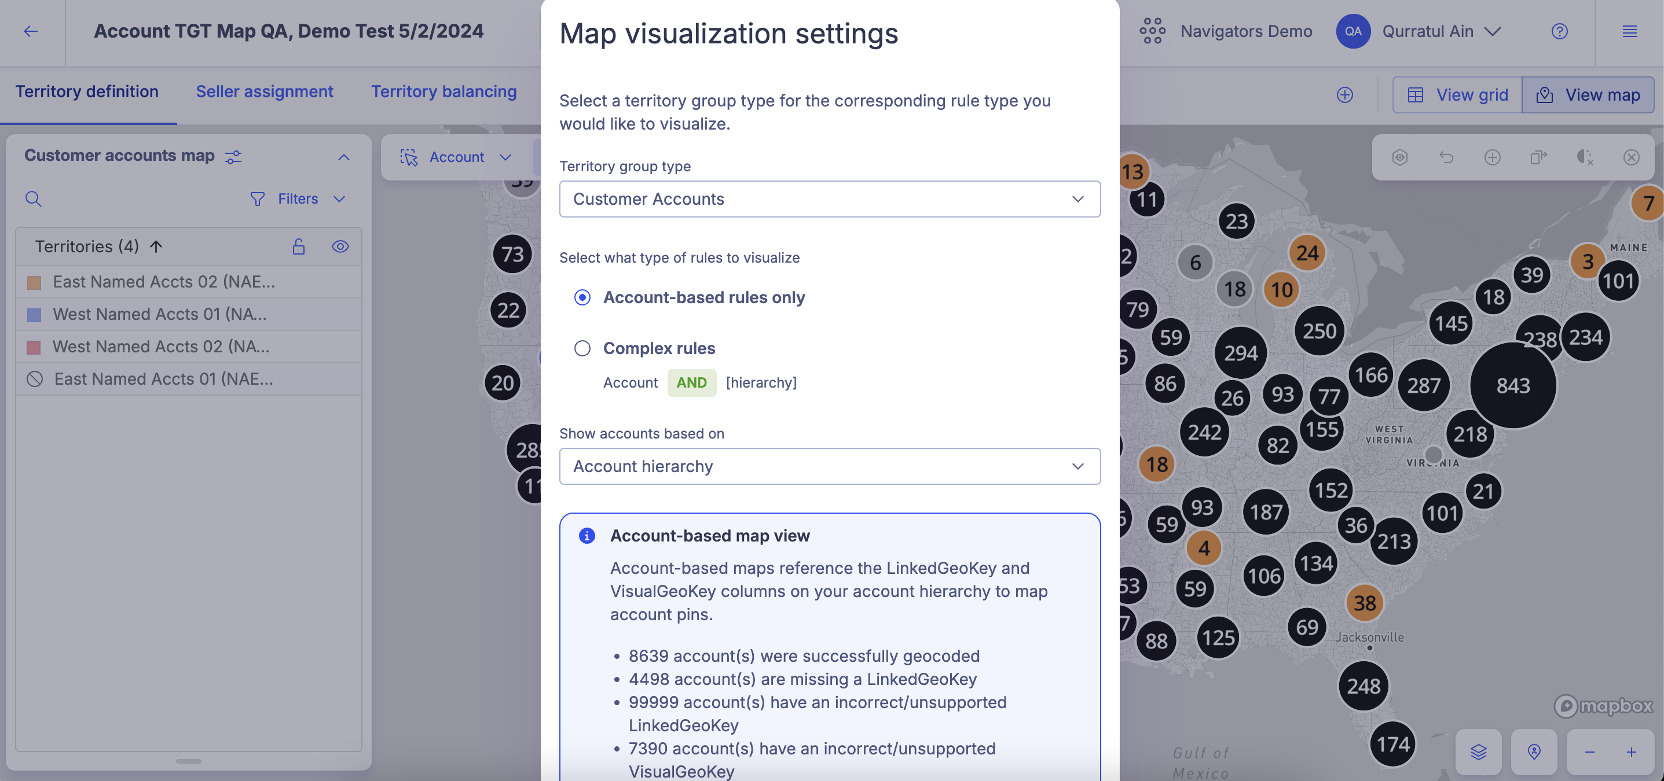Toggle visibility eye icon for Territories

point(340,246)
